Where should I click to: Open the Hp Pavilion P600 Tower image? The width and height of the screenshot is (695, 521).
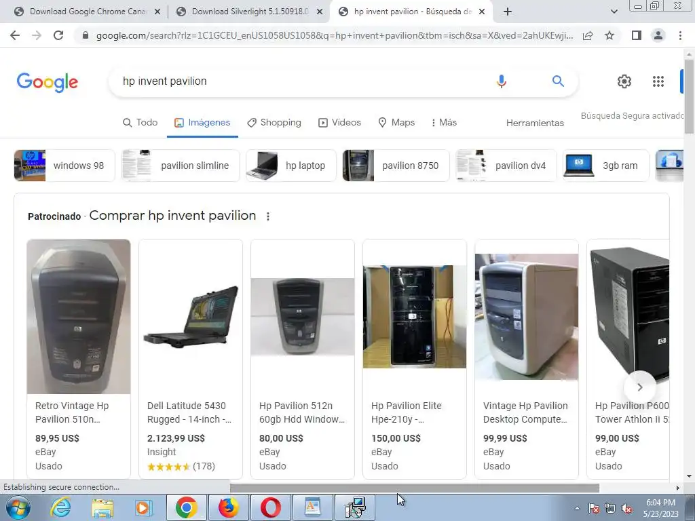click(x=630, y=315)
